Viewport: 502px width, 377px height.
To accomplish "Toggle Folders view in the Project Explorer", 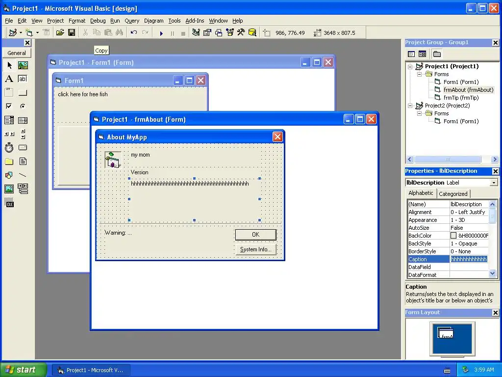I will 437,54.
